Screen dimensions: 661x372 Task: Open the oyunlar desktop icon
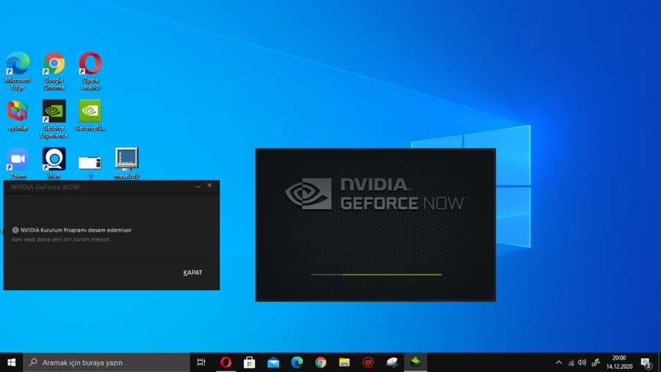pyautogui.click(x=18, y=115)
